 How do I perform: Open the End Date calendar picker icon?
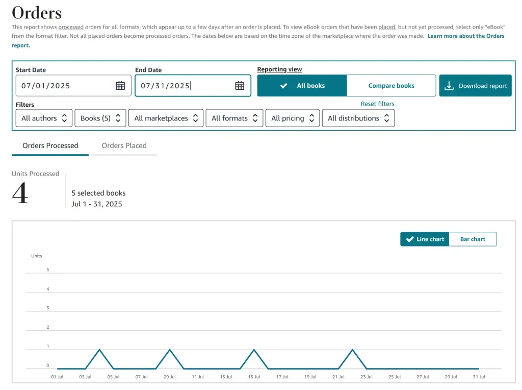click(240, 86)
